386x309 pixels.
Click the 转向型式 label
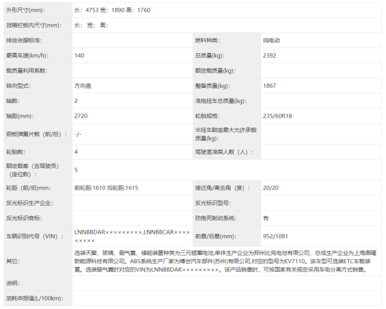tap(19, 86)
